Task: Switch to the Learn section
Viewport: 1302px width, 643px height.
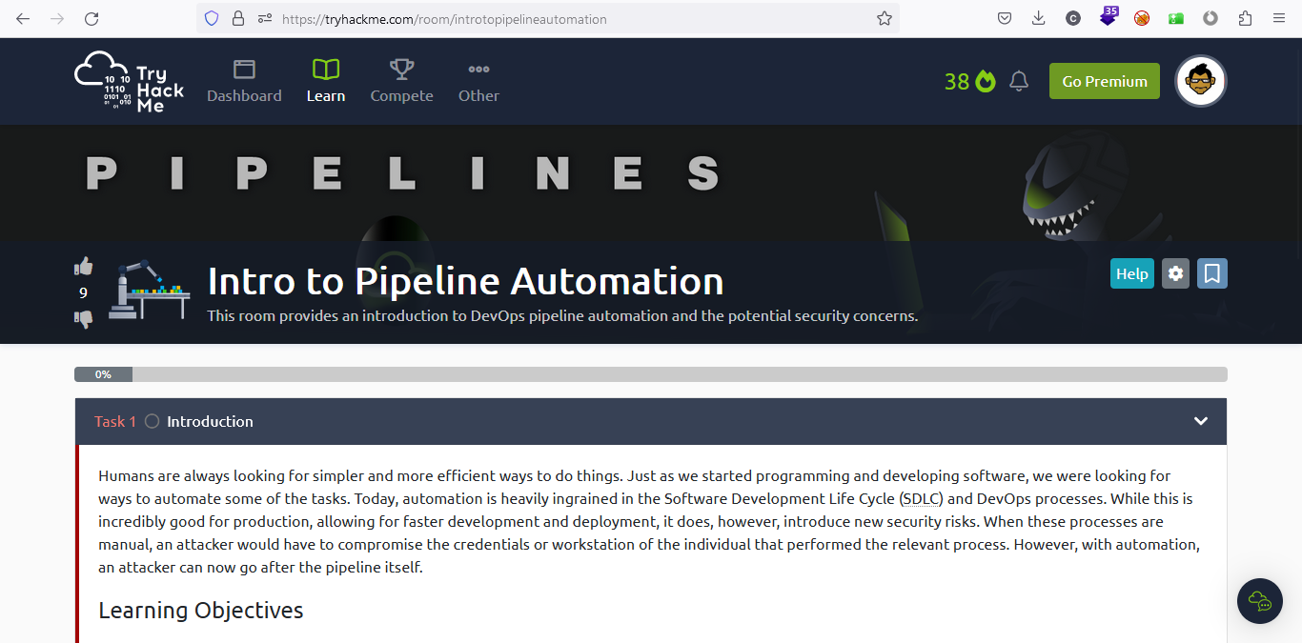Action: click(325, 81)
